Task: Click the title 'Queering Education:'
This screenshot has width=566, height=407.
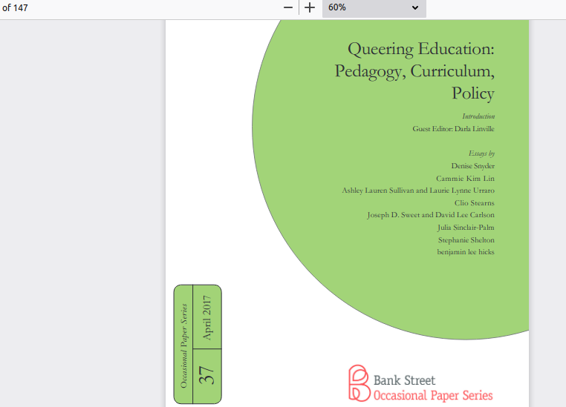Action: coord(421,50)
